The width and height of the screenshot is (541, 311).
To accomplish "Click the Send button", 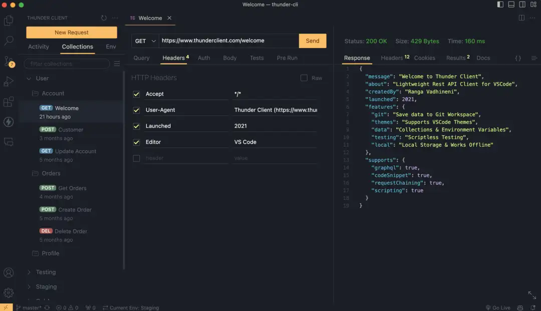I will (312, 41).
